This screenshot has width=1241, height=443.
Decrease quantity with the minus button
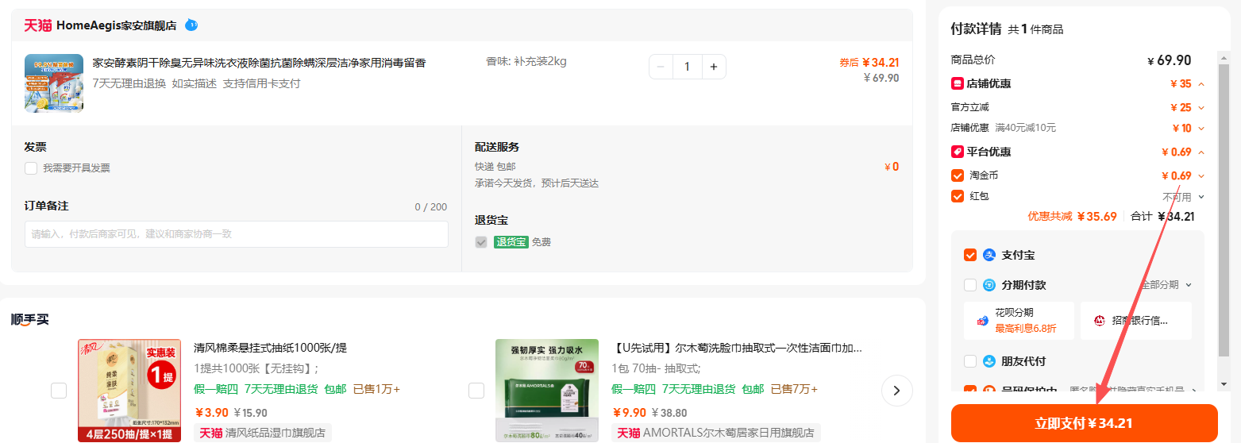tap(661, 67)
